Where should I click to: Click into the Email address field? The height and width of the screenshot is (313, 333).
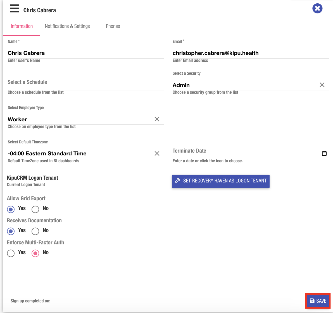pos(250,53)
